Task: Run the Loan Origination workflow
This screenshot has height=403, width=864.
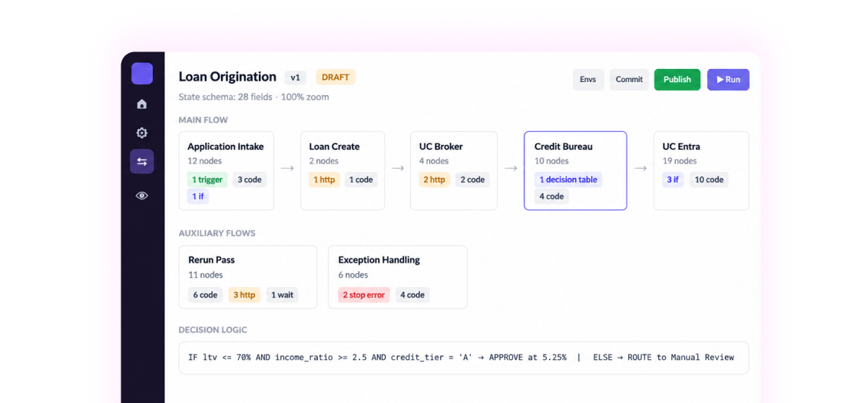Action: click(x=728, y=79)
